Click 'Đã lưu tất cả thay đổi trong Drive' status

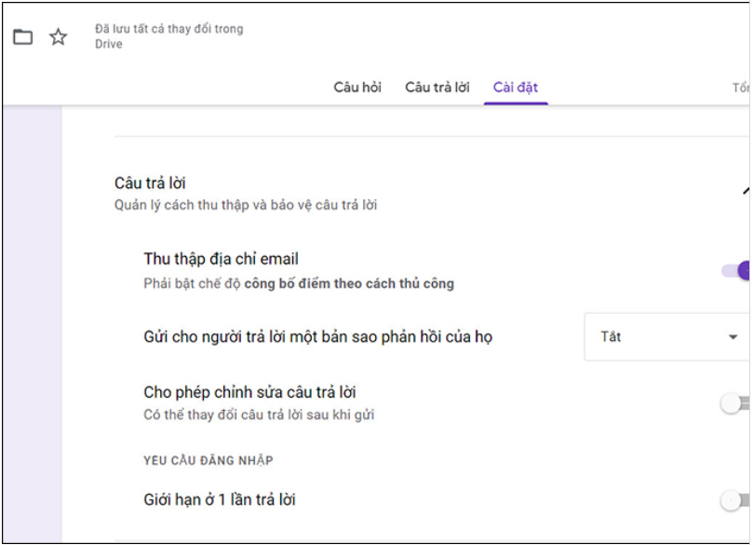[x=168, y=36]
